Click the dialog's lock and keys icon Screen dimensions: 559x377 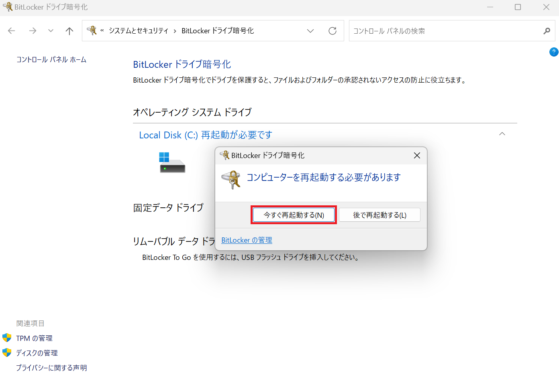[x=231, y=180]
